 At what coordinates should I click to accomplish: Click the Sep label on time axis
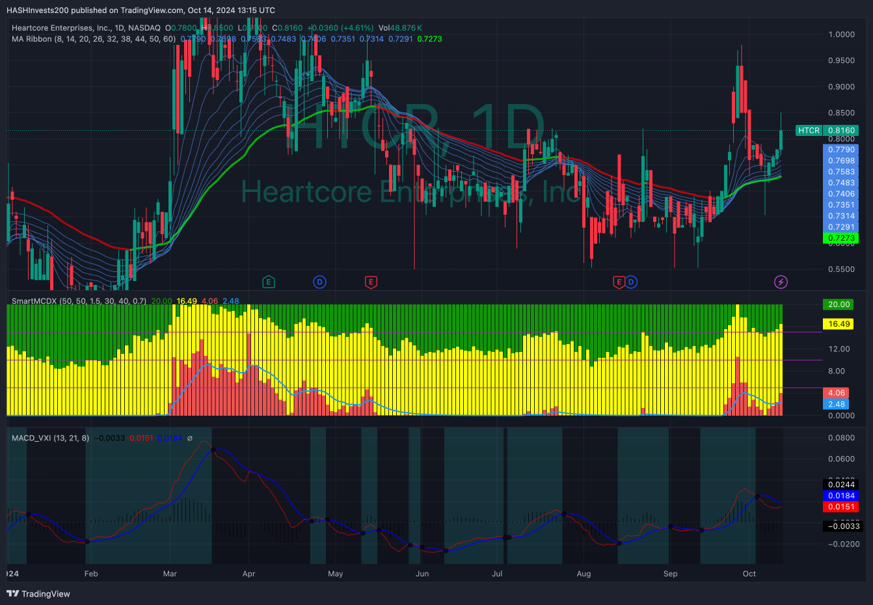point(670,574)
